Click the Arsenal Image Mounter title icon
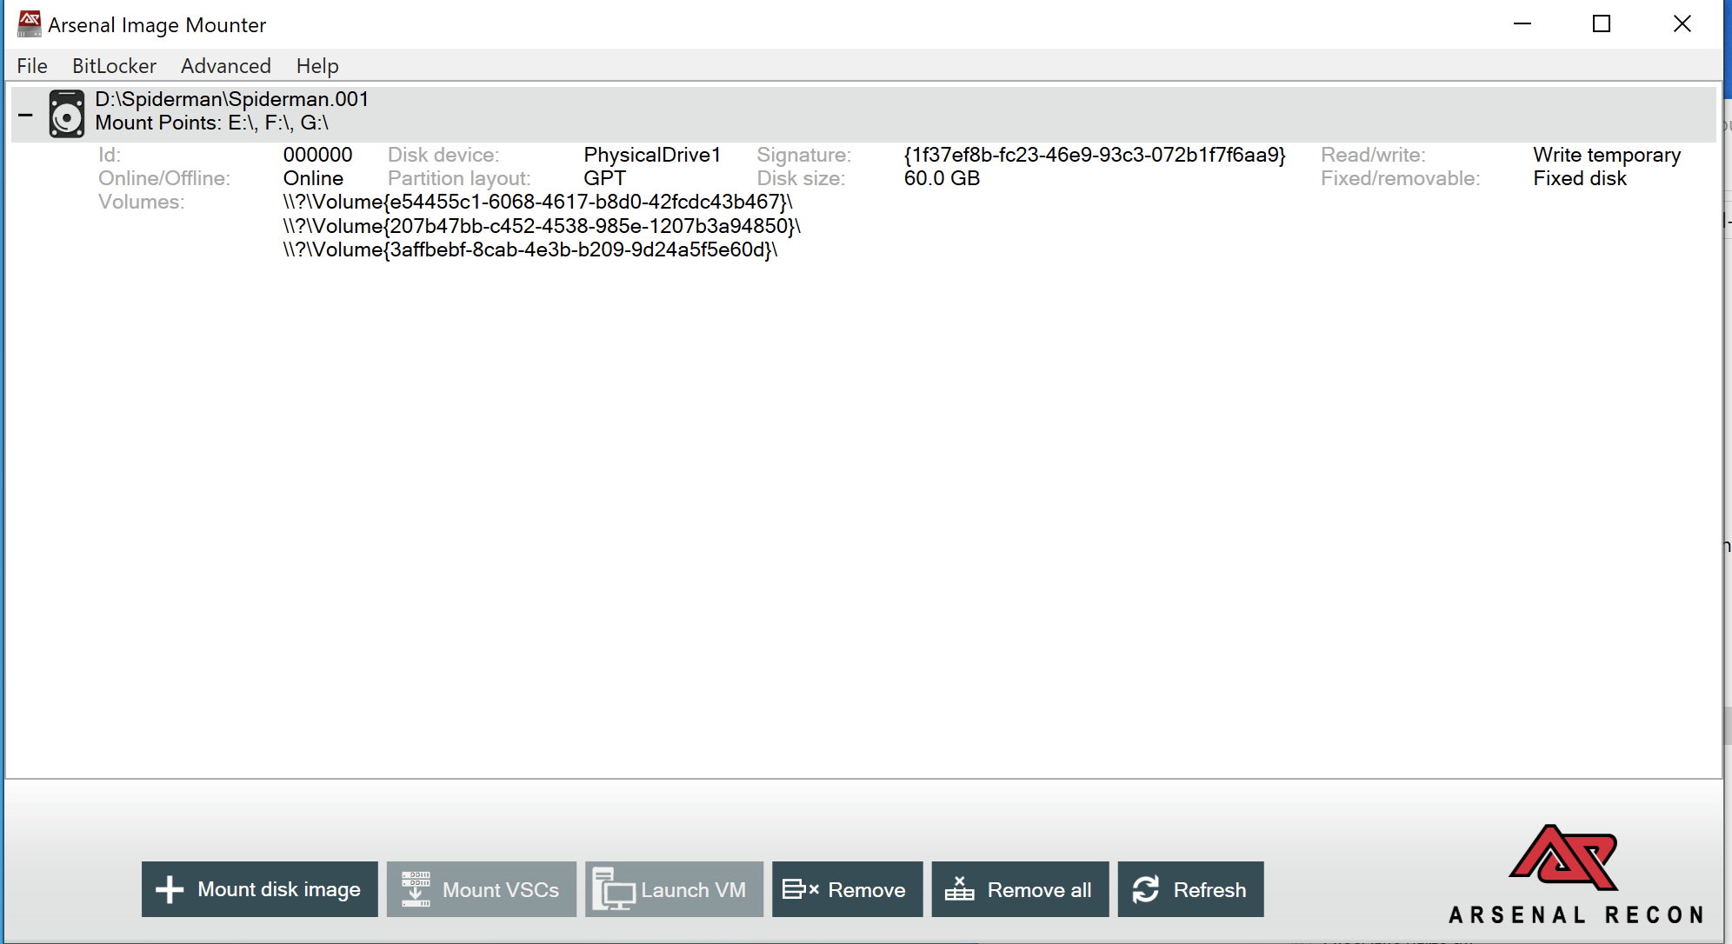The width and height of the screenshot is (1732, 944). [30, 24]
